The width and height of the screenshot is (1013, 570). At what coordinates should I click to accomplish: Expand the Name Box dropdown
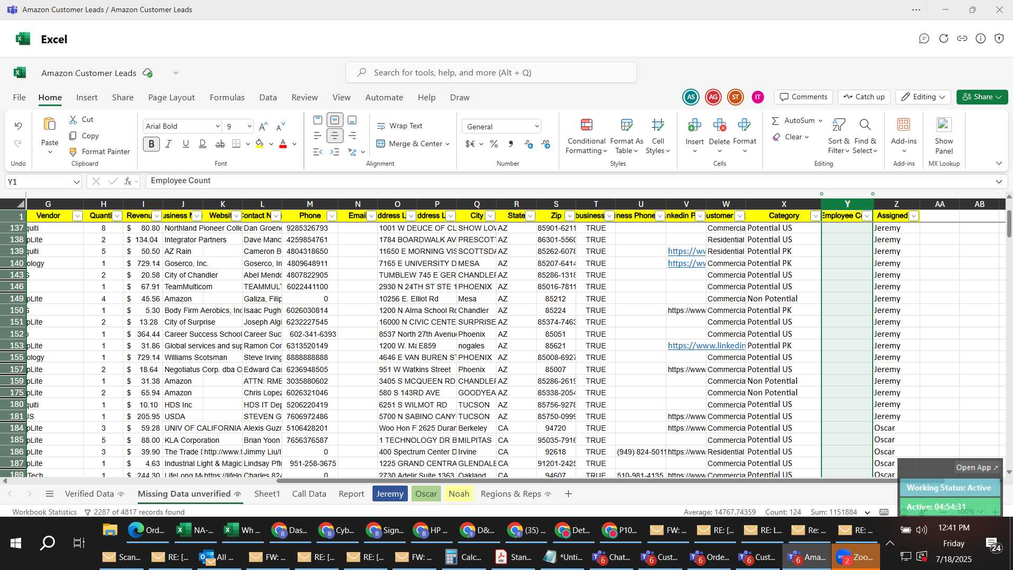click(x=77, y=182)
